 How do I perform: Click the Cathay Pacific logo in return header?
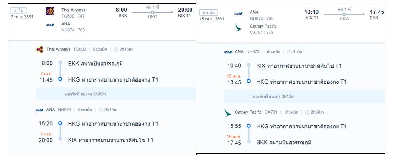point(238,28)
